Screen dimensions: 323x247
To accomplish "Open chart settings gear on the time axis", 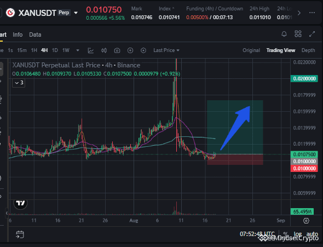I will point(307,221).
